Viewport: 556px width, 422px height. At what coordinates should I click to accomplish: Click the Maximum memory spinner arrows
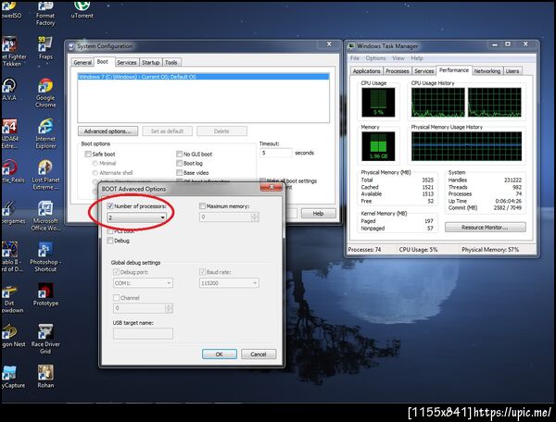click(255, 217)
